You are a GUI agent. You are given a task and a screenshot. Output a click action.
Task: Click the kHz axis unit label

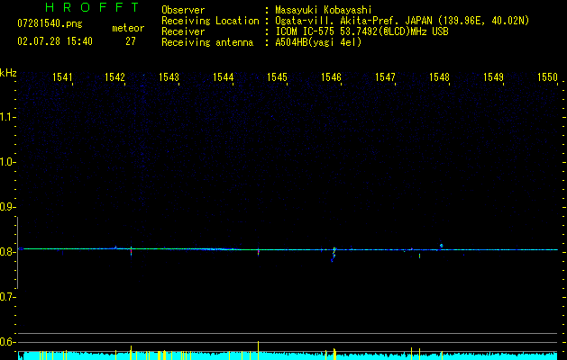point(8,73)
